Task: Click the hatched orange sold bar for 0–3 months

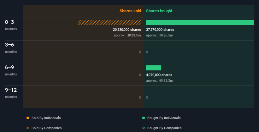Action: 109,23
